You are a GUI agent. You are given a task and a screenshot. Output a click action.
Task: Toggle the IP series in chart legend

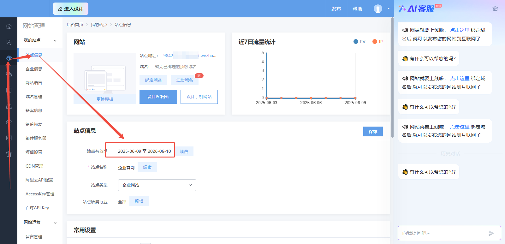point(377,42)
